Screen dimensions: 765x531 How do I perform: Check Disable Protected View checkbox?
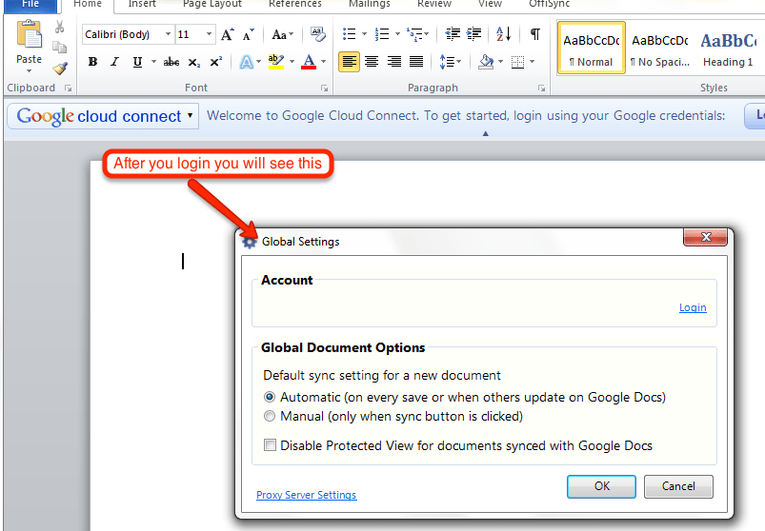(270, 444)
